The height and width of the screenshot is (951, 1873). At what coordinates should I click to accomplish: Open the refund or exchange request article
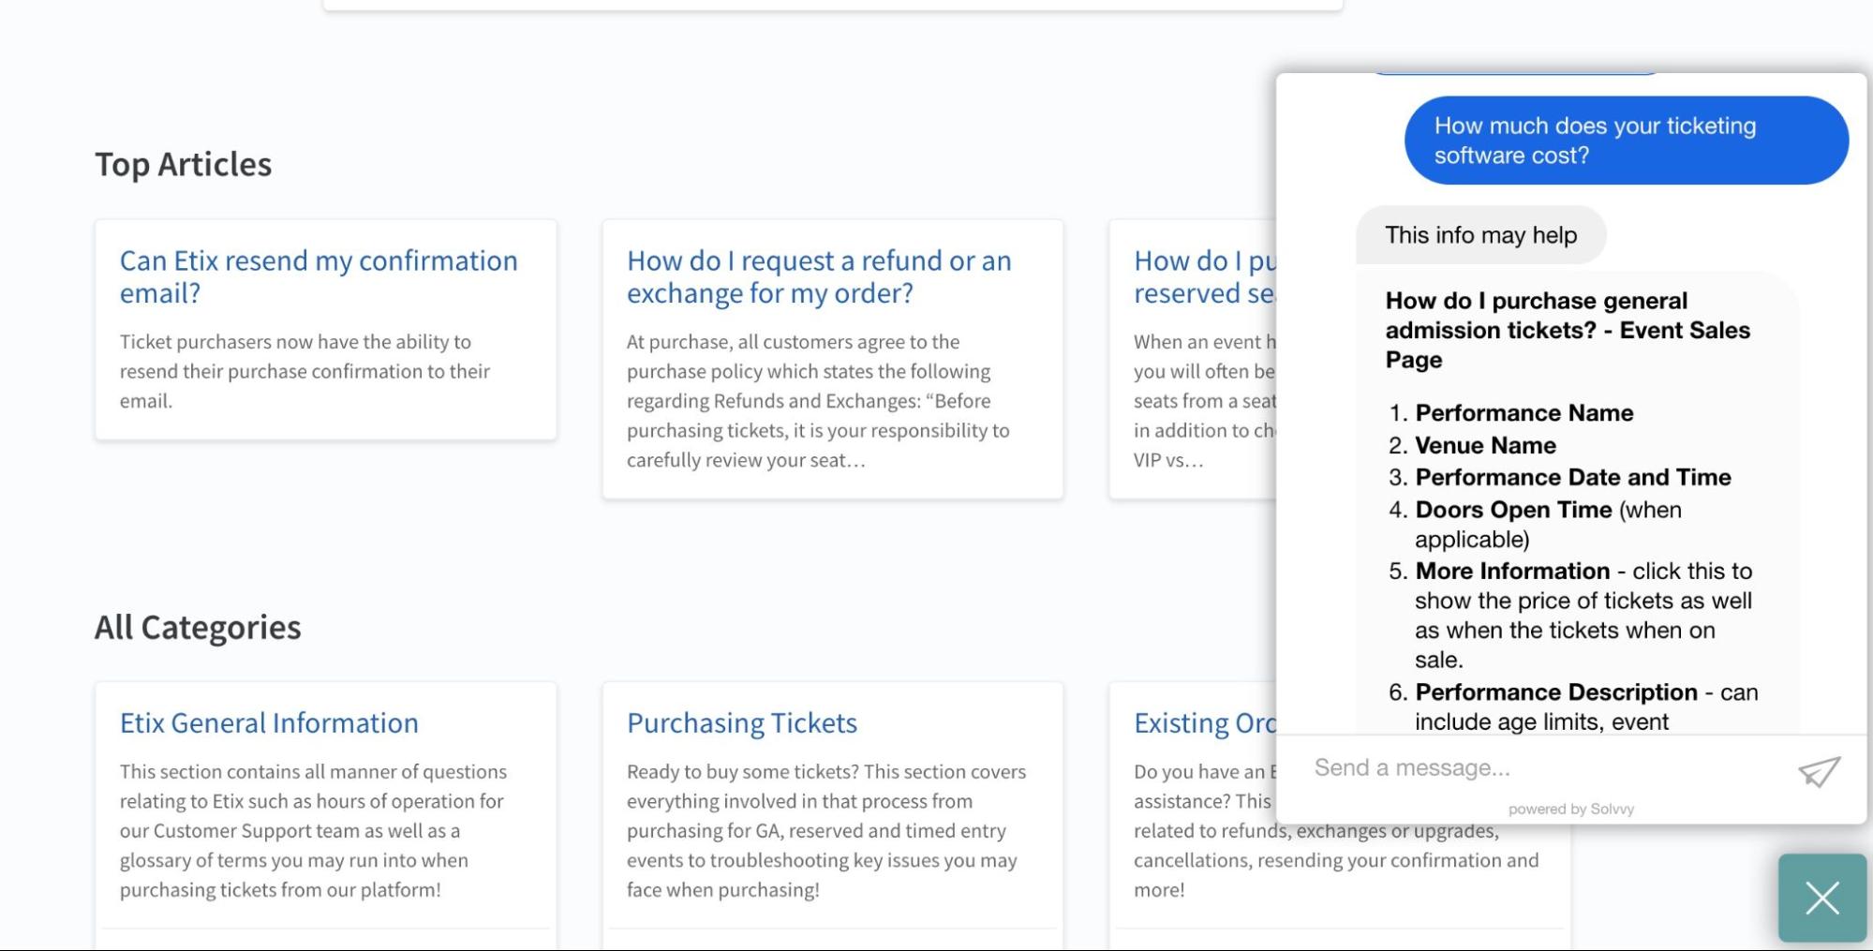coord(819,276)
